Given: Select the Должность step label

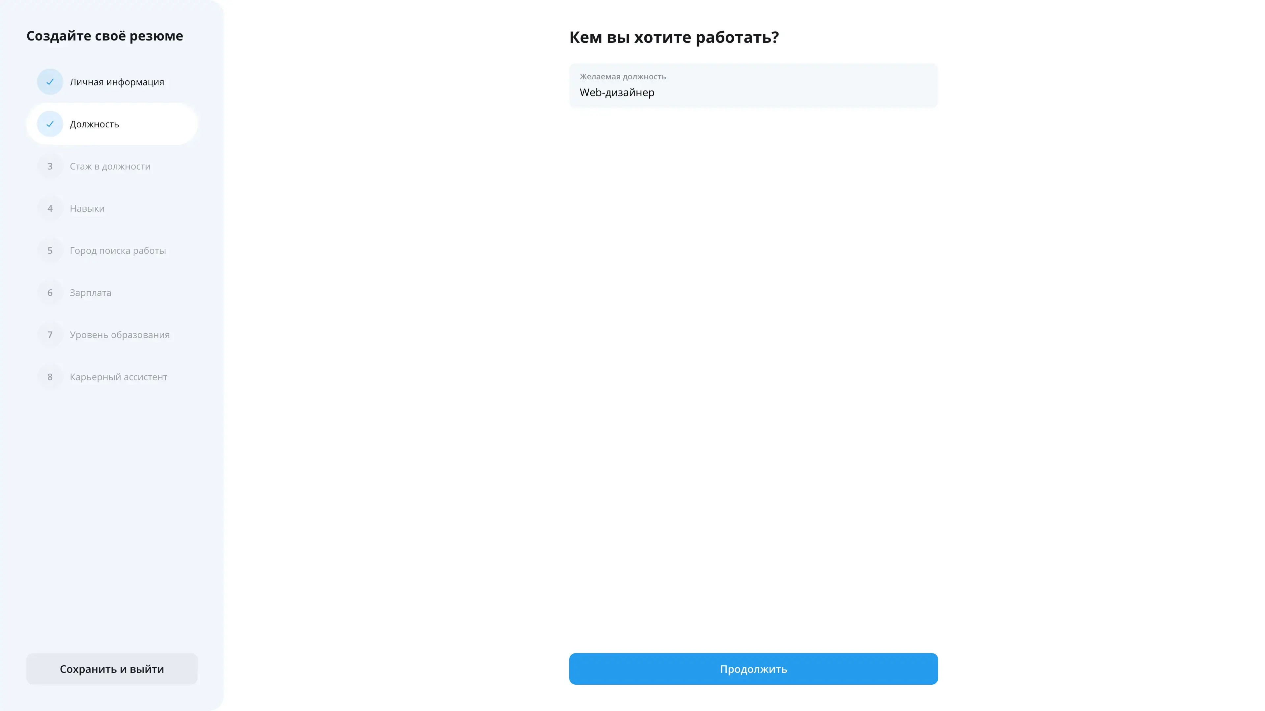Looking at the screenshot, I should point(94,124).
